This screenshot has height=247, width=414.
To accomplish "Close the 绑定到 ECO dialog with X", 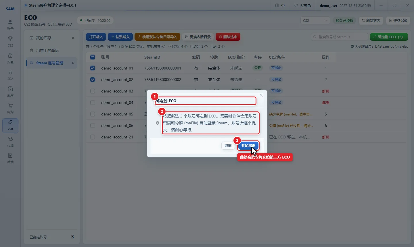I will click(261, 95).
